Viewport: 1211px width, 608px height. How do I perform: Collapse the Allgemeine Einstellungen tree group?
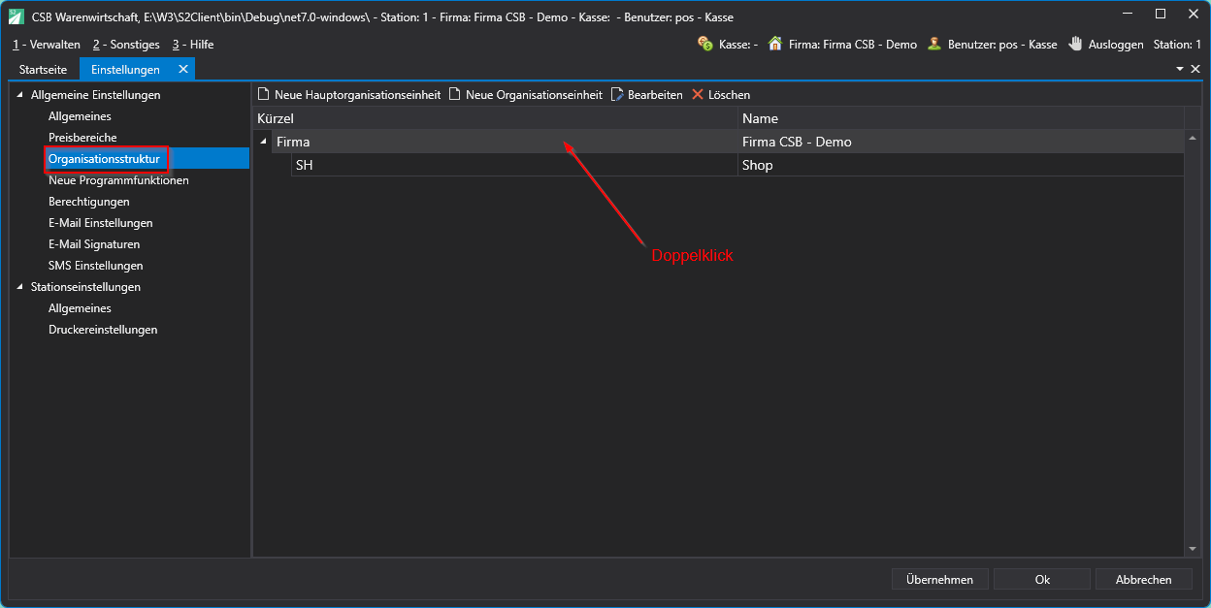coord(20,95)
